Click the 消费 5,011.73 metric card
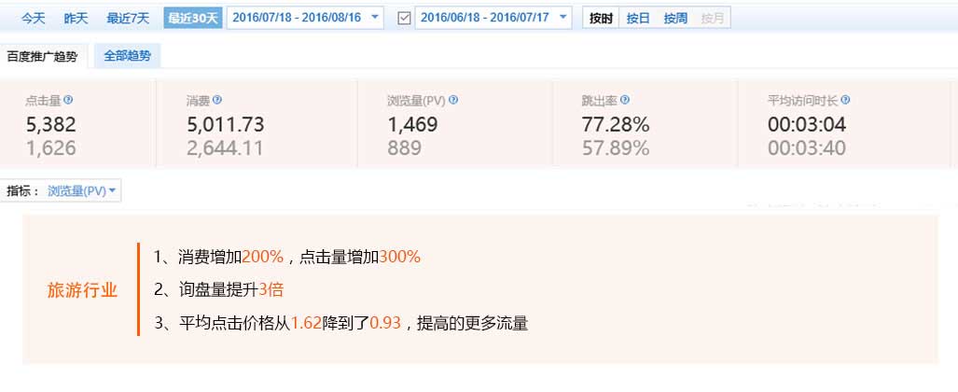The width and height of the screenshot is (958, 392). pos(263,124)
